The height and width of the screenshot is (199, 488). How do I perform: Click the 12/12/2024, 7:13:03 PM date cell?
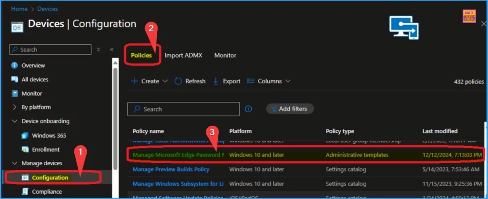click(x=452, y=155)
